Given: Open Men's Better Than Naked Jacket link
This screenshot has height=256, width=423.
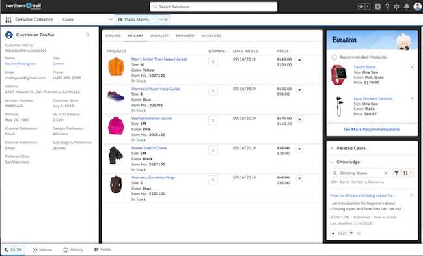Looking at the screenshot, I should (159, 59).
